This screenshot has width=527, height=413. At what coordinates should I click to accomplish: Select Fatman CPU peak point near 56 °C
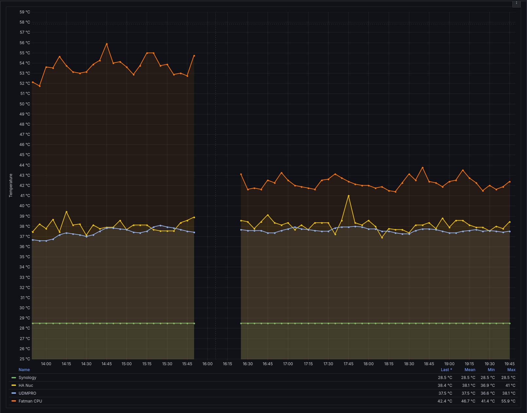point(107,44)
